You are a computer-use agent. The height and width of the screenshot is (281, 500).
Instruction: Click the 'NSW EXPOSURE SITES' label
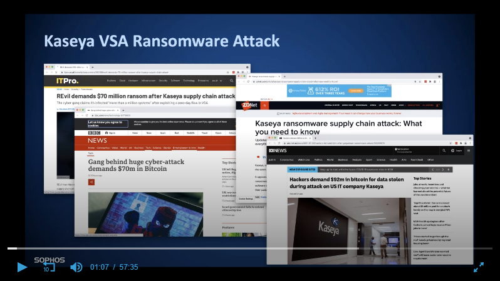[302, 170]
